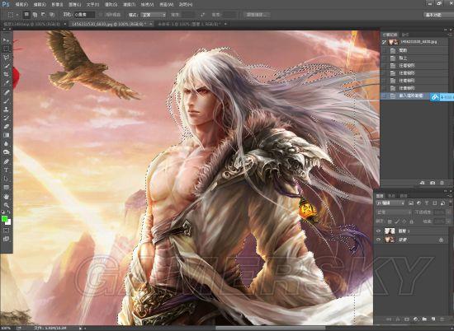Select the Move tool
The height and width of the screenshot is (331, 454).
[x=6, y=40]
